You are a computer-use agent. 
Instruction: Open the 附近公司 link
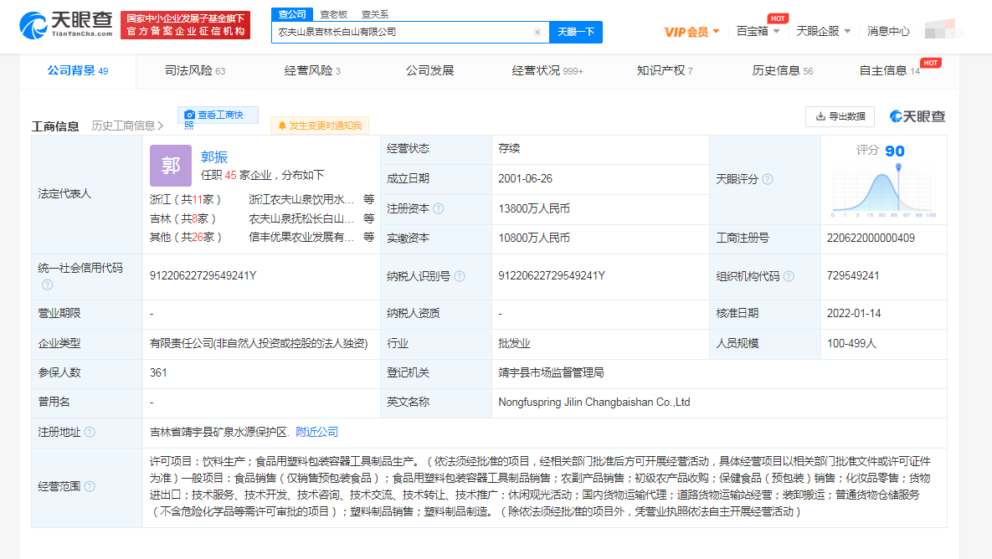click(x=317, y=433)
